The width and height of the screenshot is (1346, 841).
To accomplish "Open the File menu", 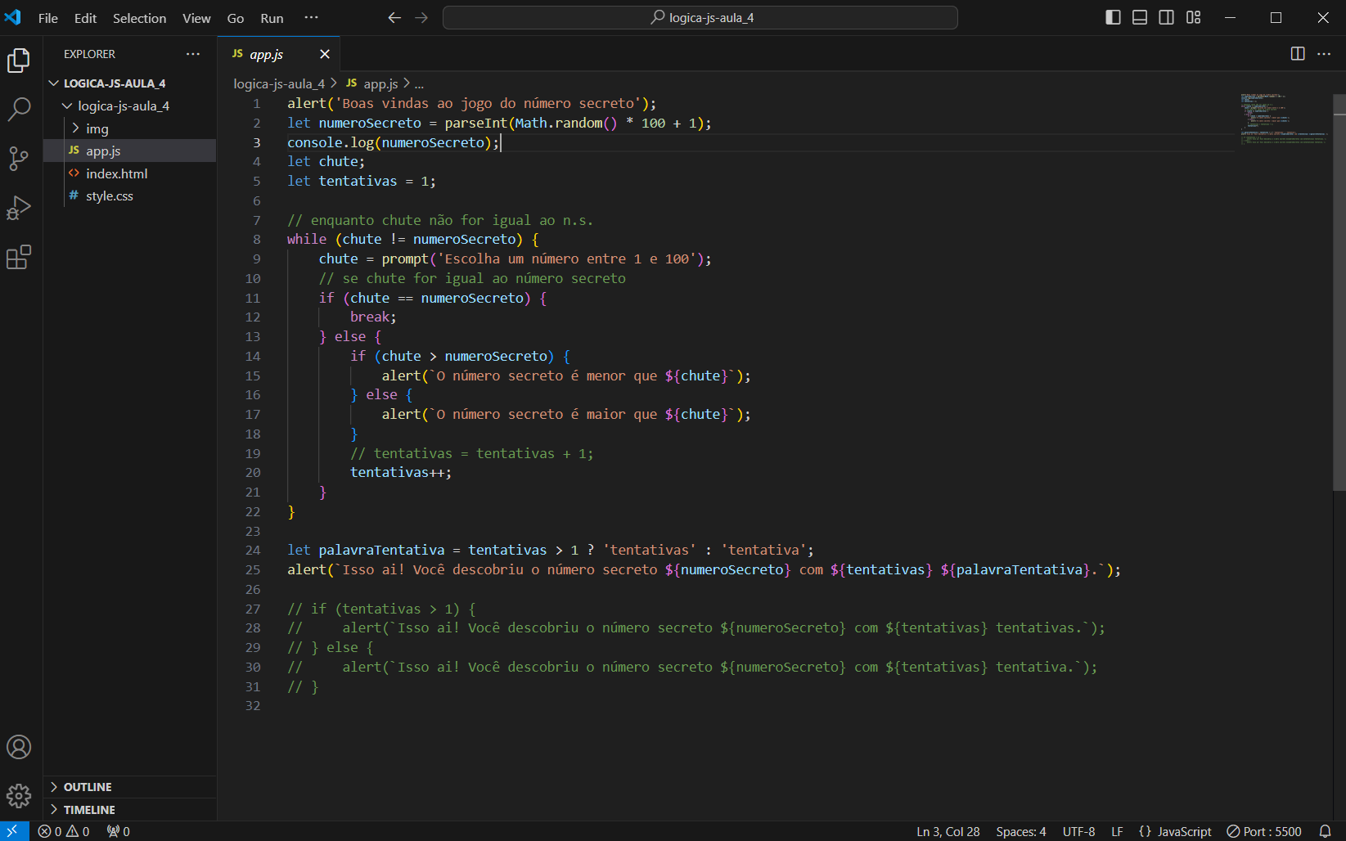I will point(48,18).
